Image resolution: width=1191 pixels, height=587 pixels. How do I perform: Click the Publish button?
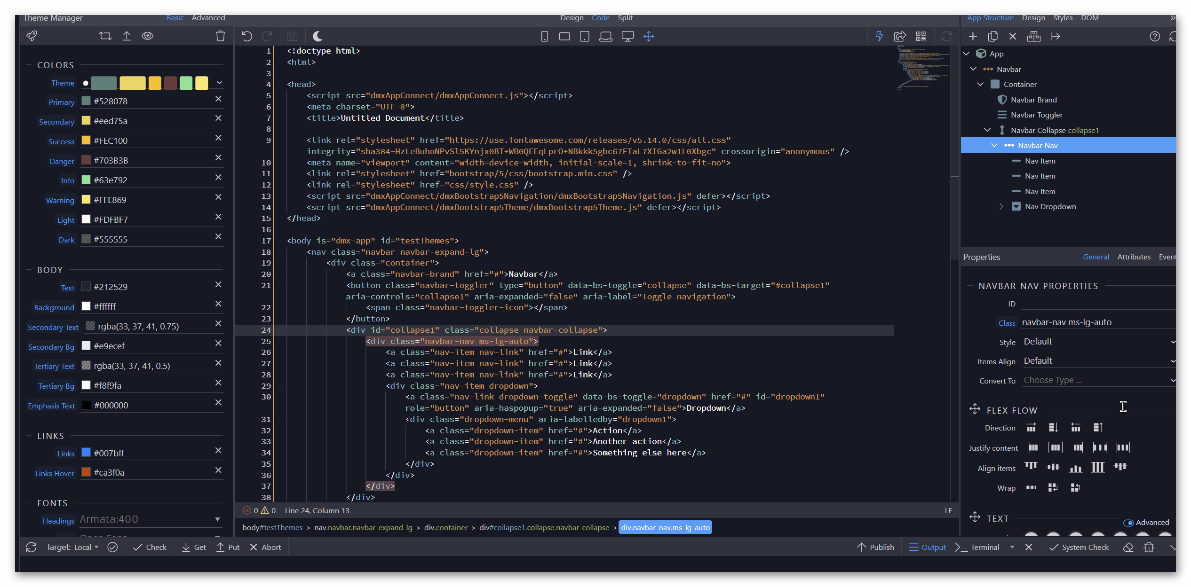click(x=875, y=547)
